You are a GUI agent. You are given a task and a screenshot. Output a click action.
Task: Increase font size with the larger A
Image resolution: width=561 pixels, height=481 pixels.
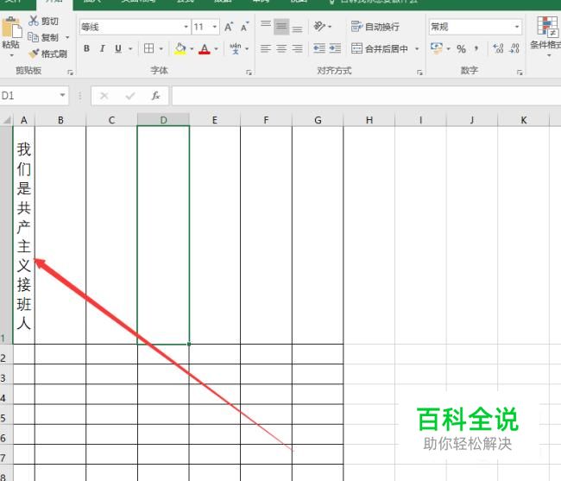[x=229, y=27]
